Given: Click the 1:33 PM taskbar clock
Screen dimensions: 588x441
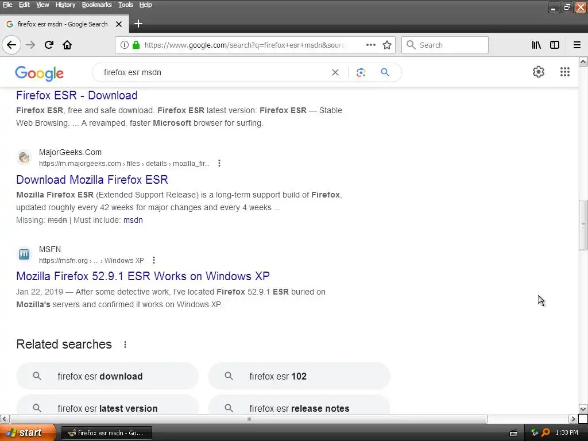Looking at the screenshot, I should (567, 433).
